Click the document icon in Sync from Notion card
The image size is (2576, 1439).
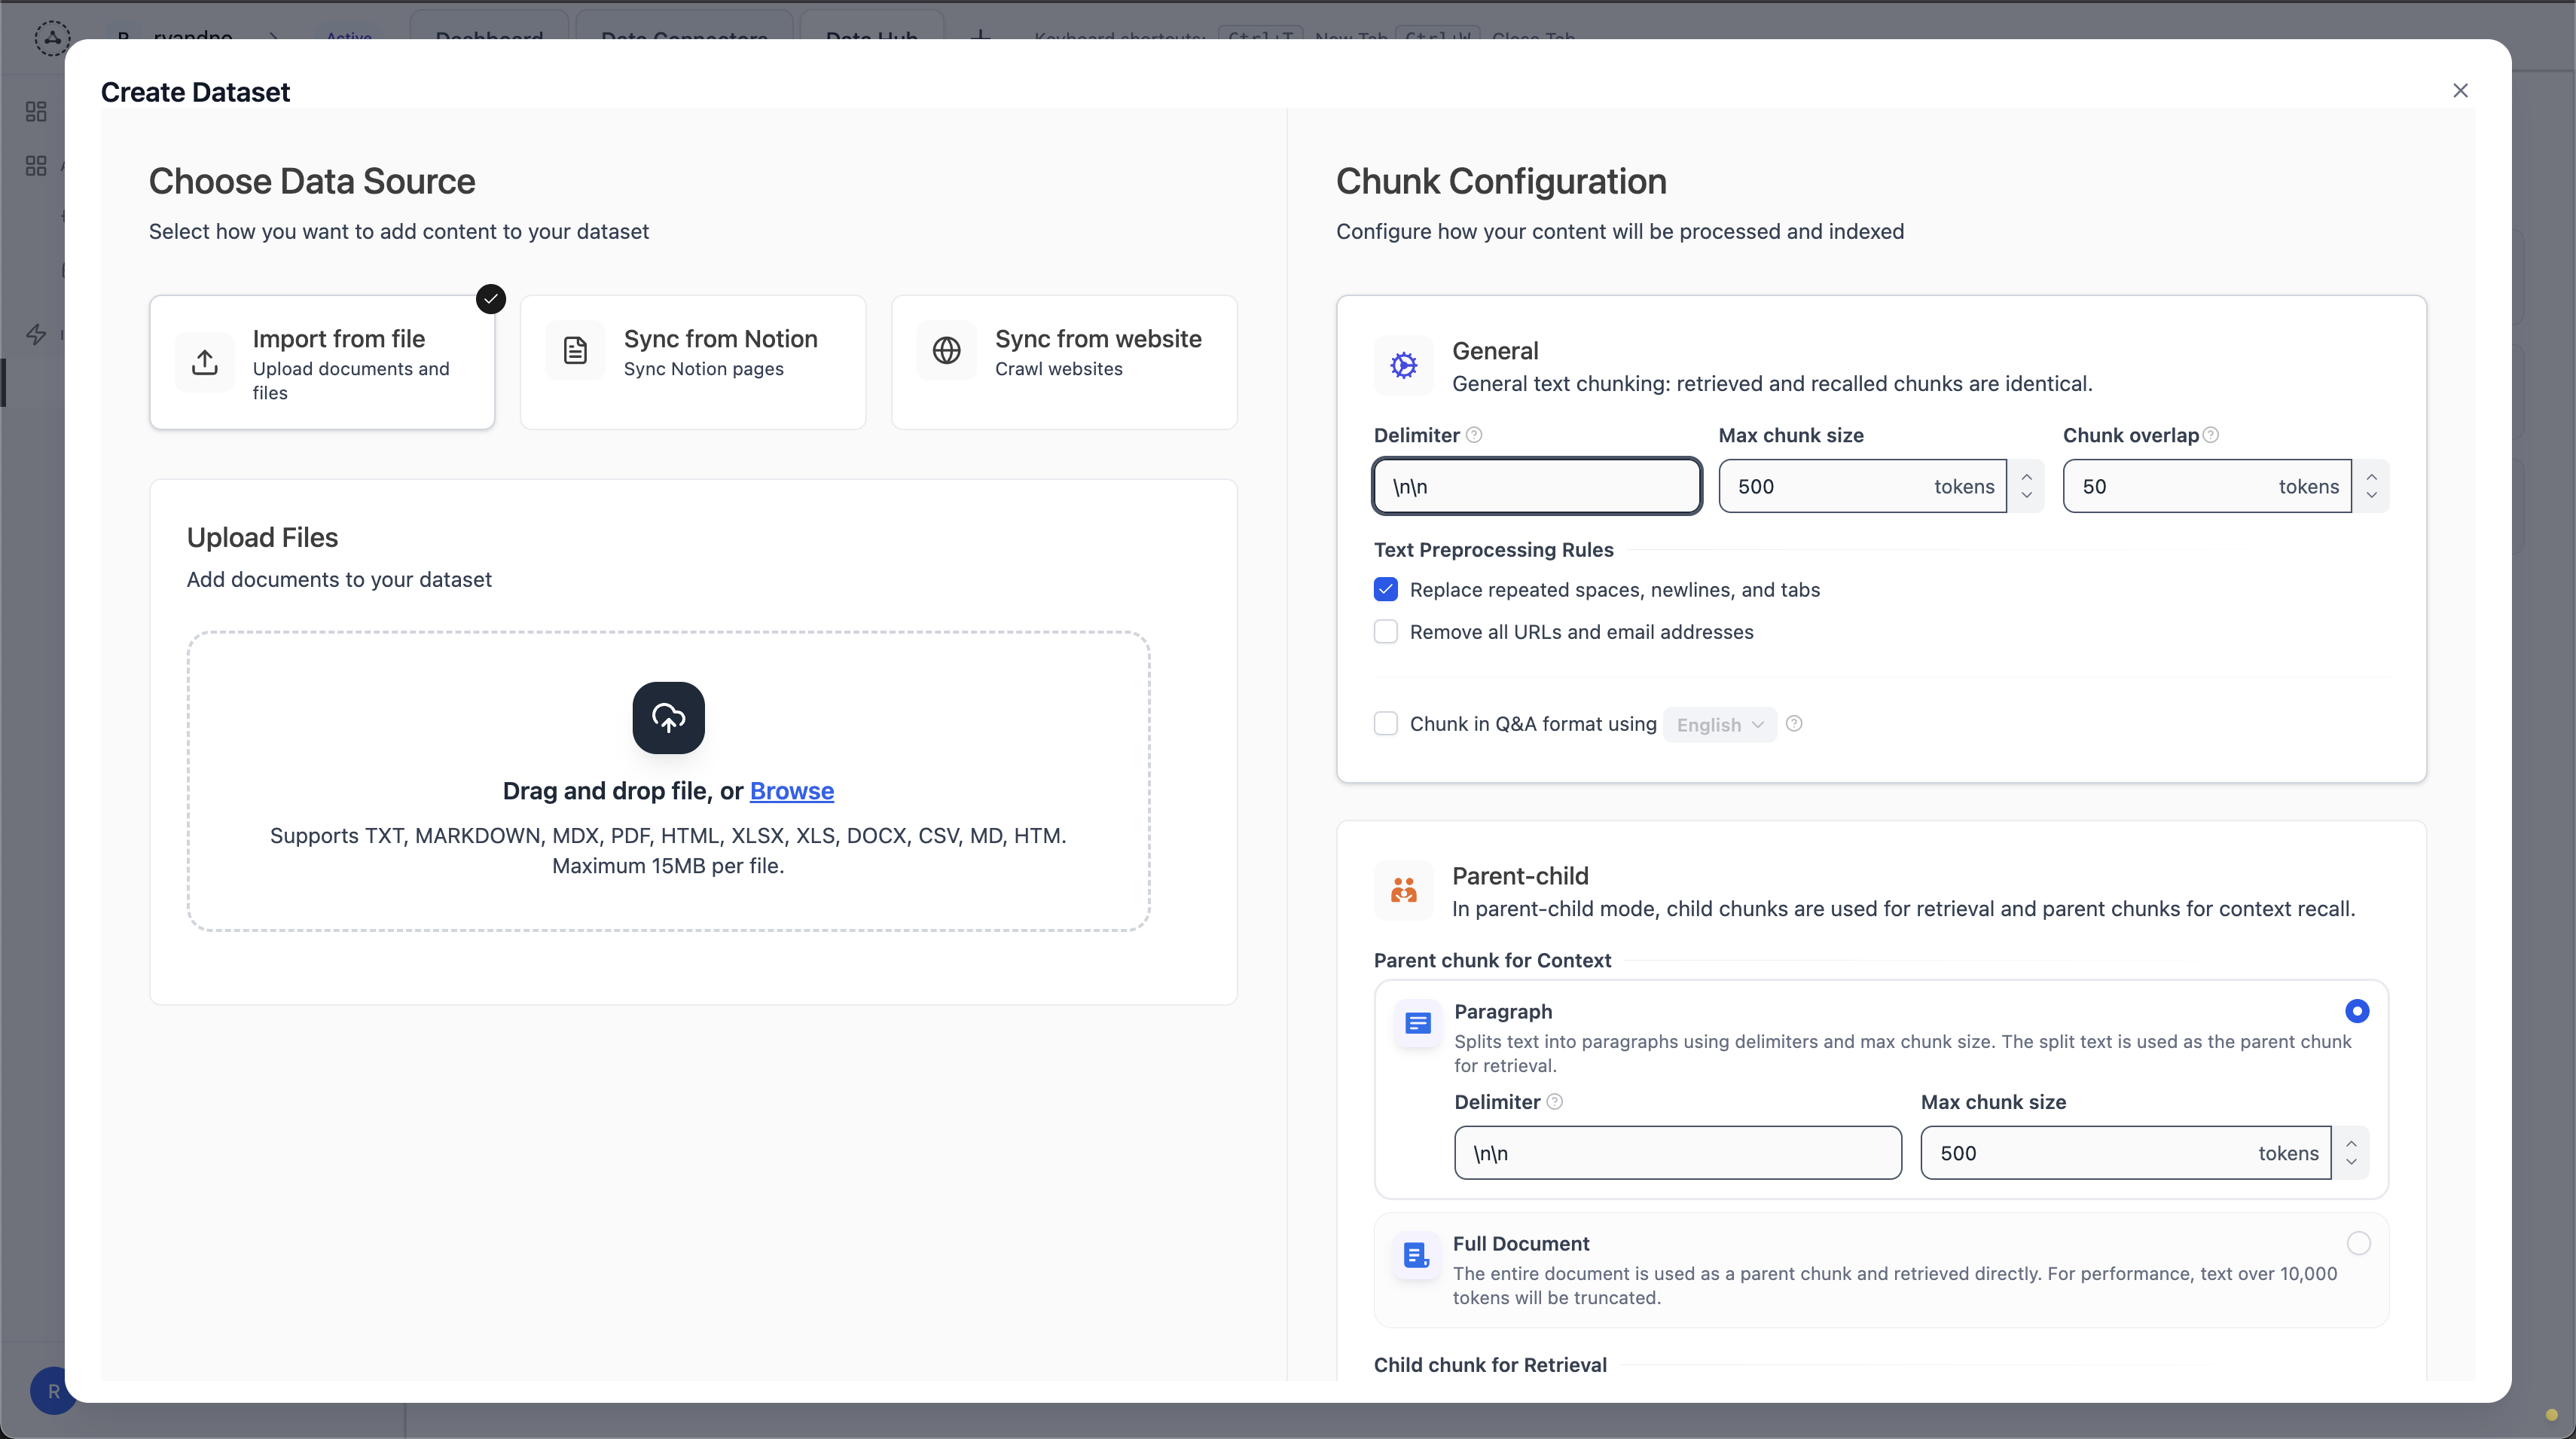pos(575,351)
